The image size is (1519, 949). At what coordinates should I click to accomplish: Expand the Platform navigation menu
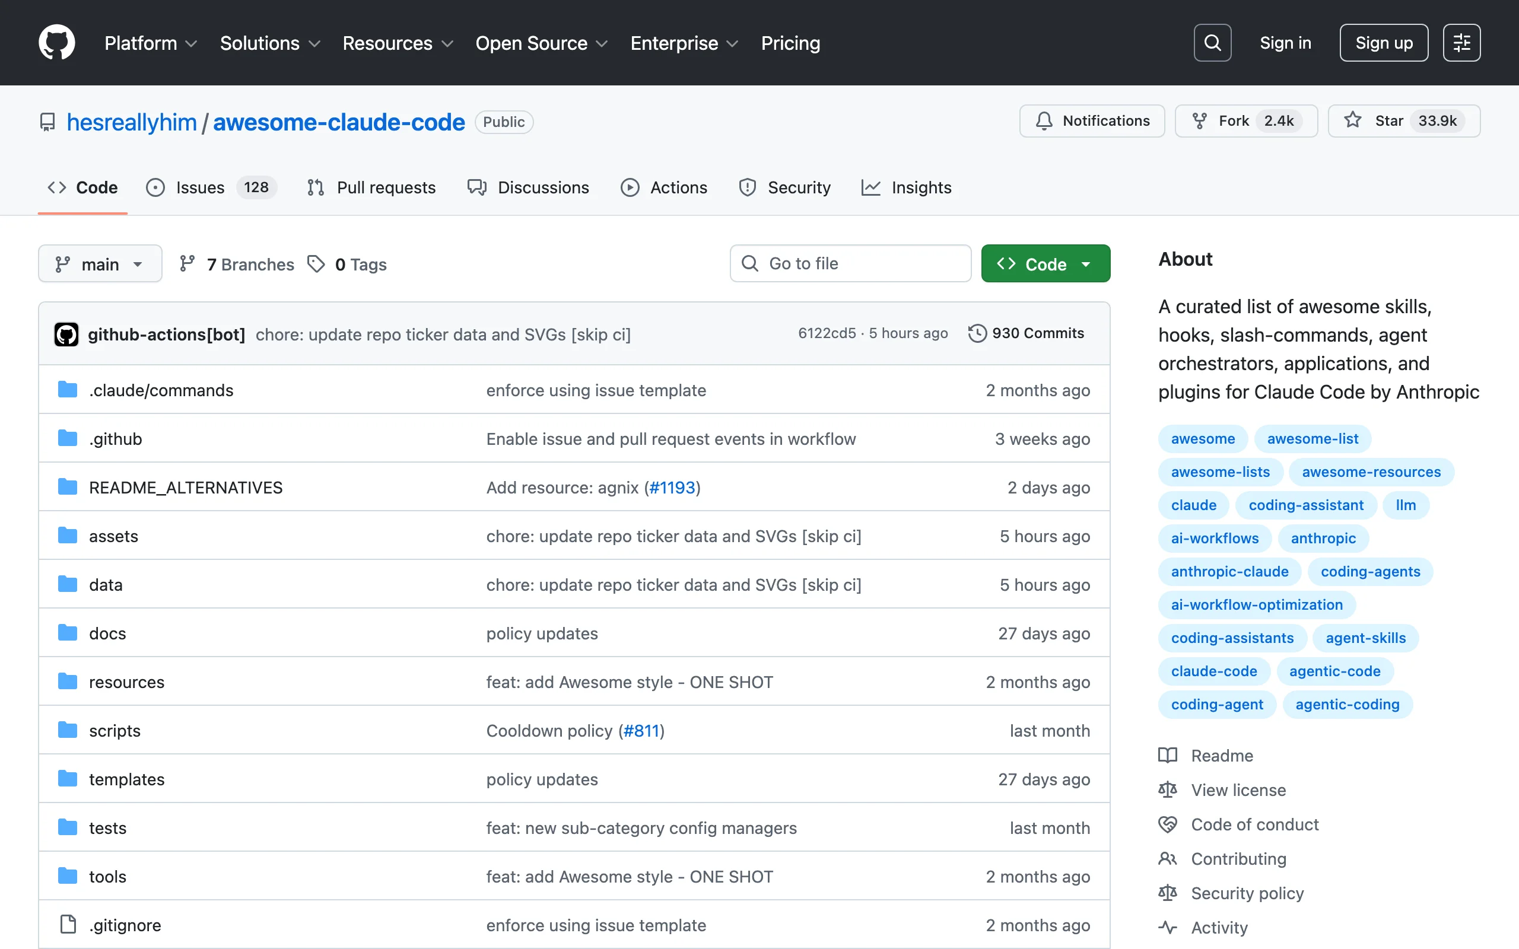tap(151, 43)
